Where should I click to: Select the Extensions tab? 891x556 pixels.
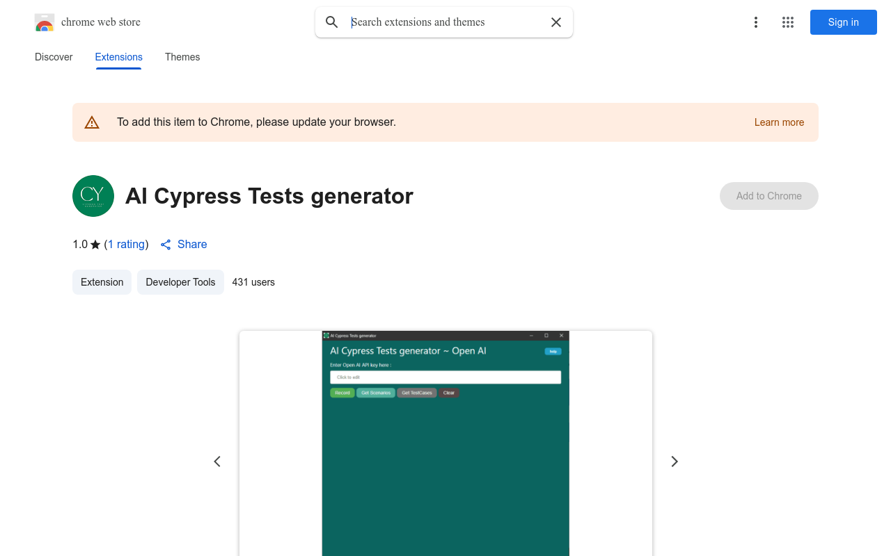click(119, 57)
